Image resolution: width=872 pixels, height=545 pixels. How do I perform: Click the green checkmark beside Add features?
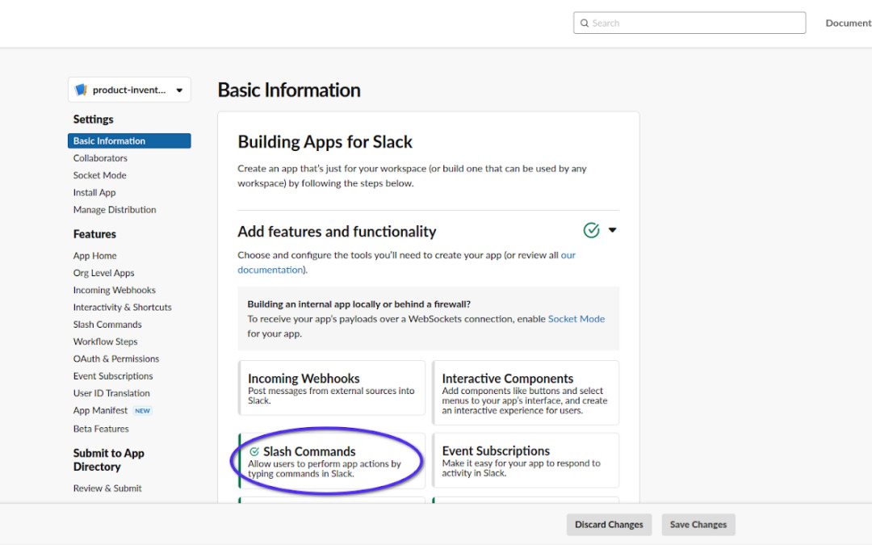click(591, 231)
